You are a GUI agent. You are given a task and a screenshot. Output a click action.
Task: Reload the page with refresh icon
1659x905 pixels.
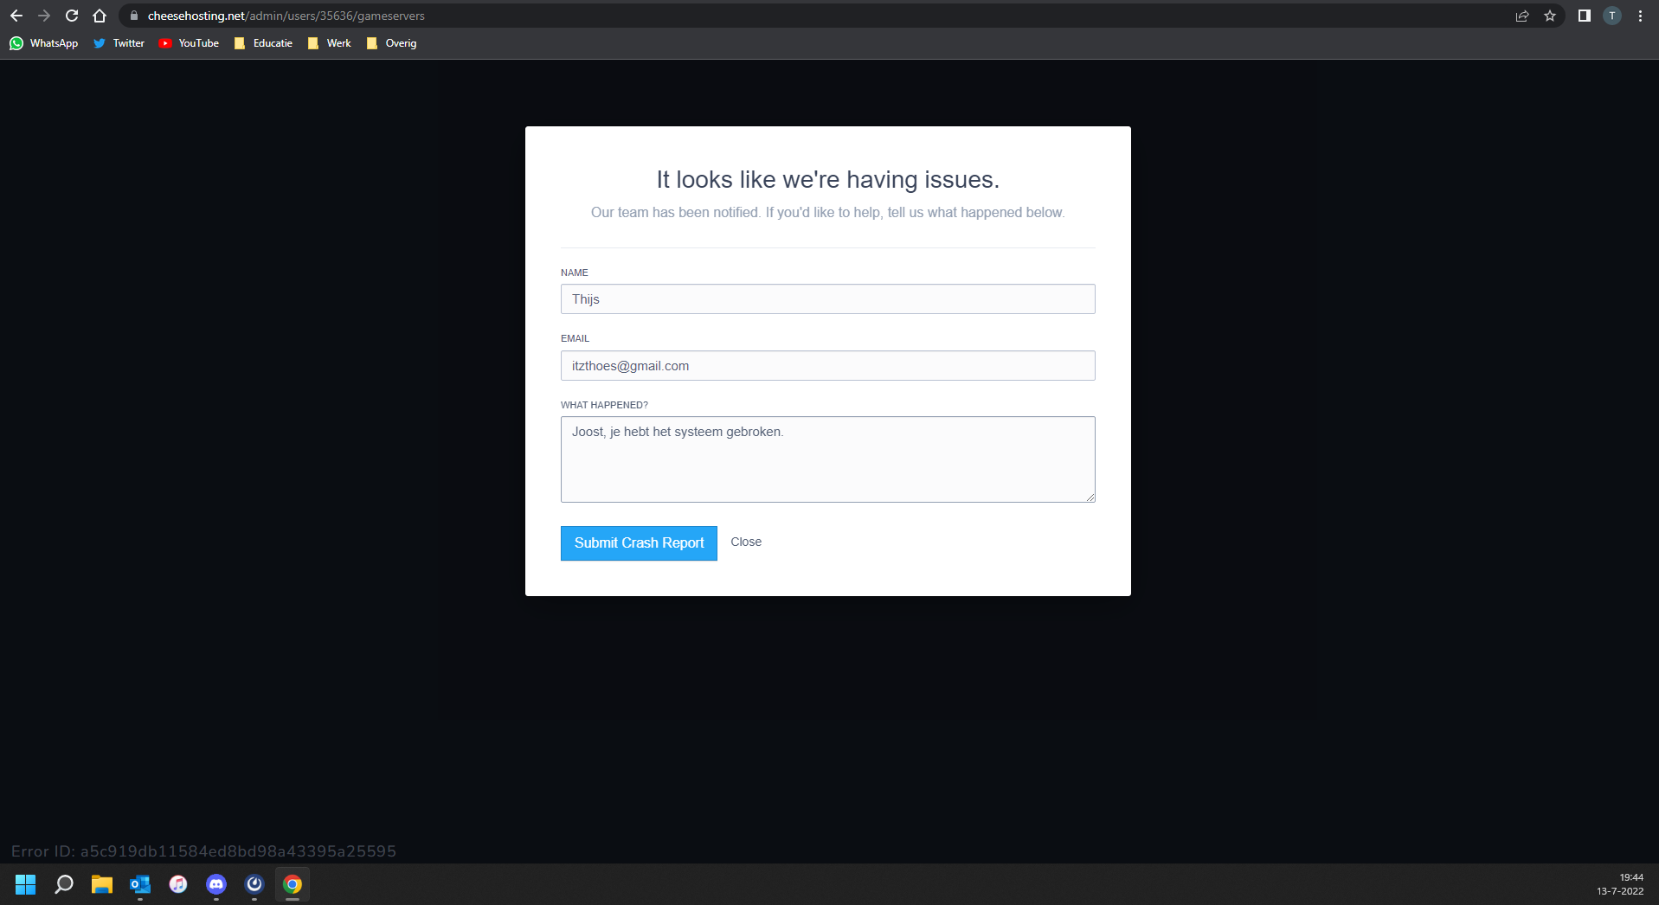pos(72,16)
